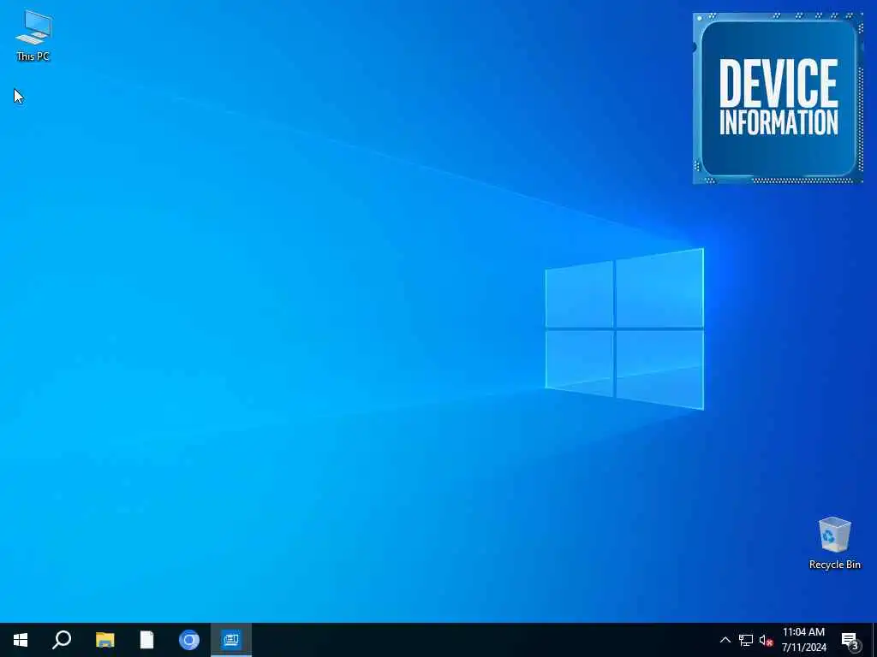Click the Device Information desktop widget
The width and height of the screenshot is (877, 657).
coord(778,98)
